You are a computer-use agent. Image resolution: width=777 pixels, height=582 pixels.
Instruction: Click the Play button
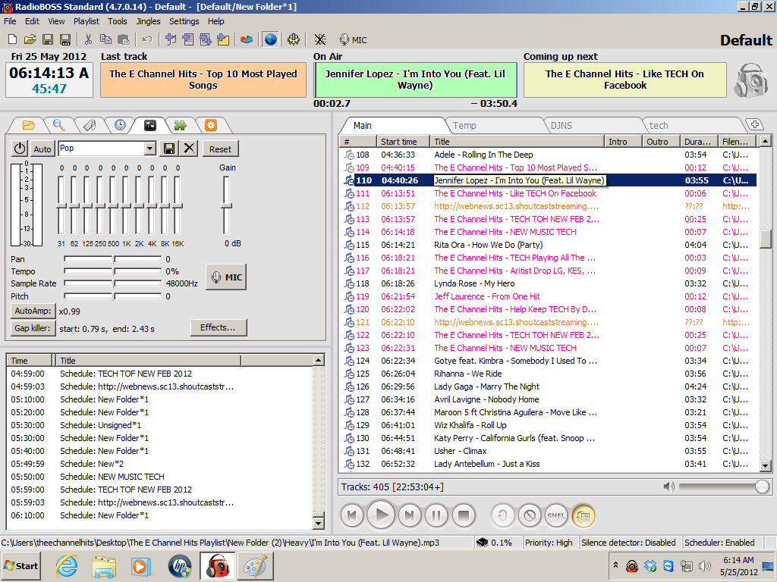click(x=381, y=515)
